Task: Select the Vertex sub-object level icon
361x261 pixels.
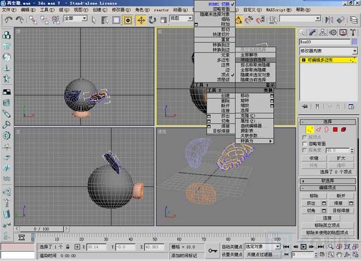Action: (x=310, y=130)
